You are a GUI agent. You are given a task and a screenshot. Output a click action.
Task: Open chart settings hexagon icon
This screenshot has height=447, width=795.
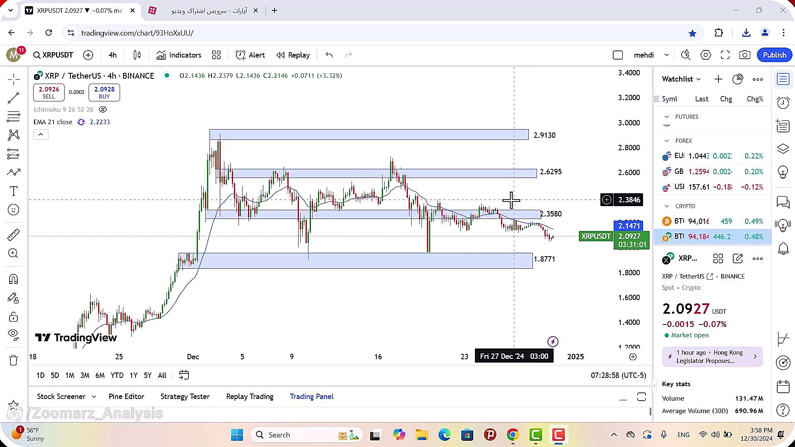pyautogui.click(x=706, y=55)
